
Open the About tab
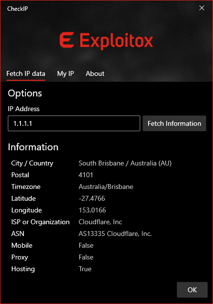pos(95,73)
